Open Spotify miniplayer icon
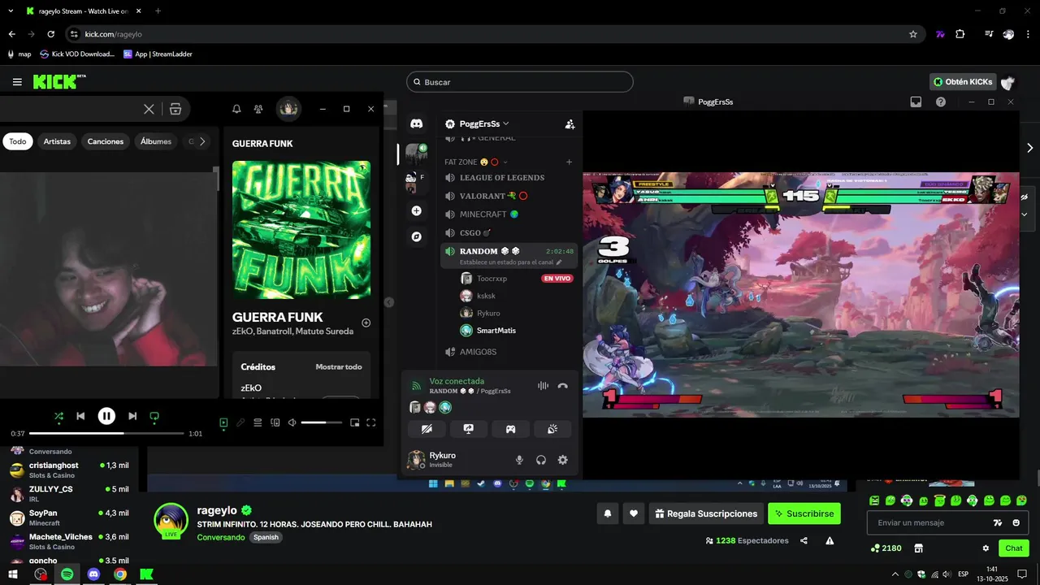The height and width of the screenshot is (585, 1040). 354,422
